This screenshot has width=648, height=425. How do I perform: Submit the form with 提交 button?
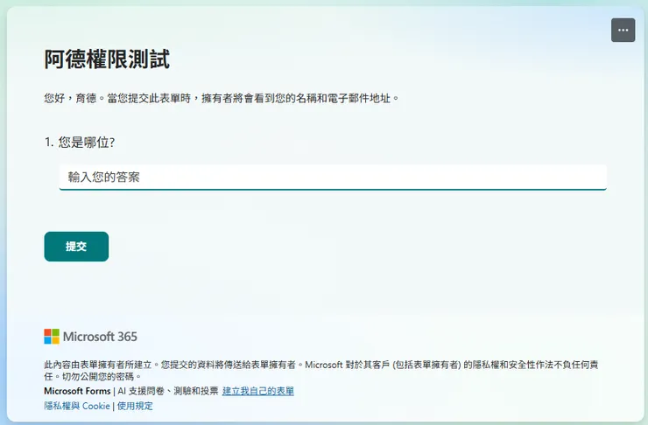[76, 247]
